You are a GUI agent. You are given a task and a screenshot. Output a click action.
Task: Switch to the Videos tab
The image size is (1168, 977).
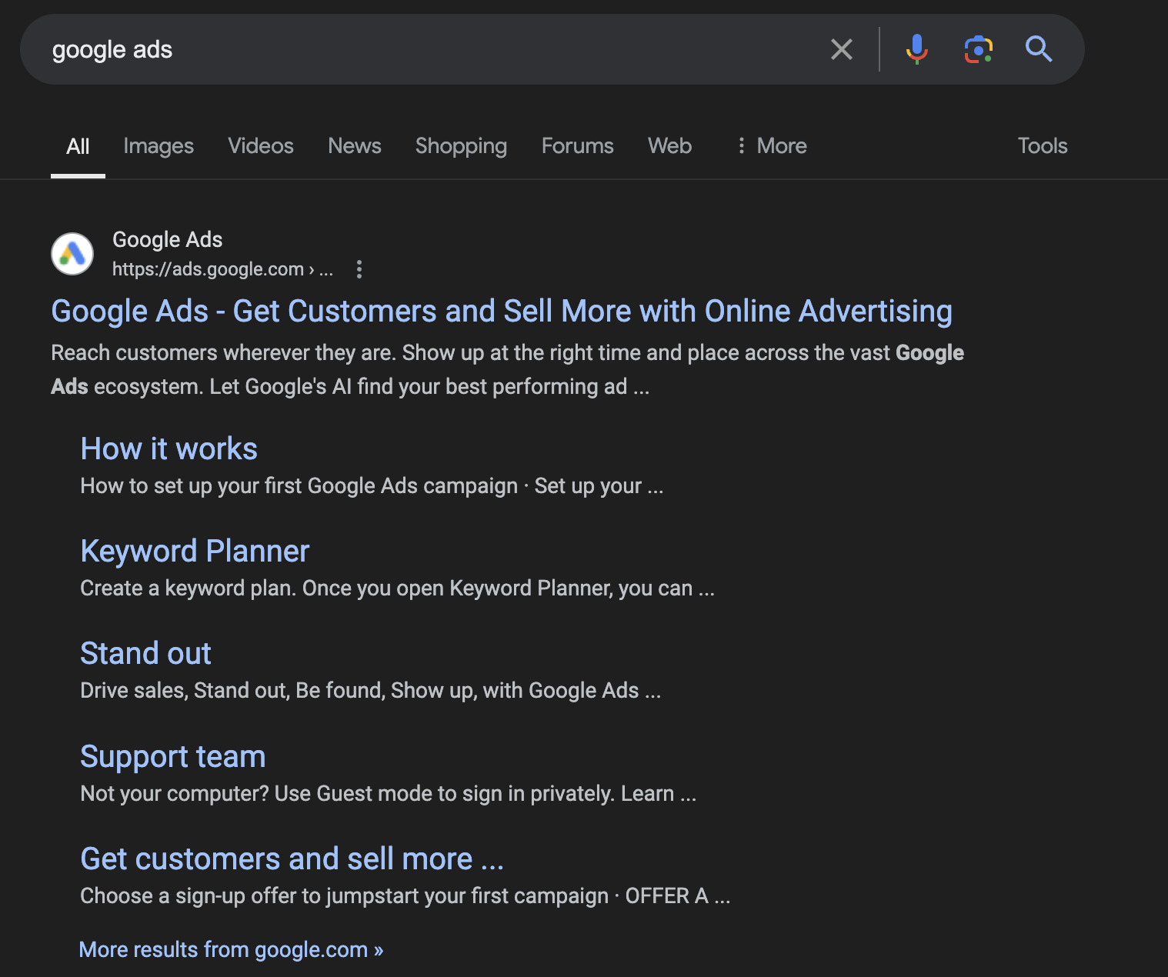click(x=261, y=146)
